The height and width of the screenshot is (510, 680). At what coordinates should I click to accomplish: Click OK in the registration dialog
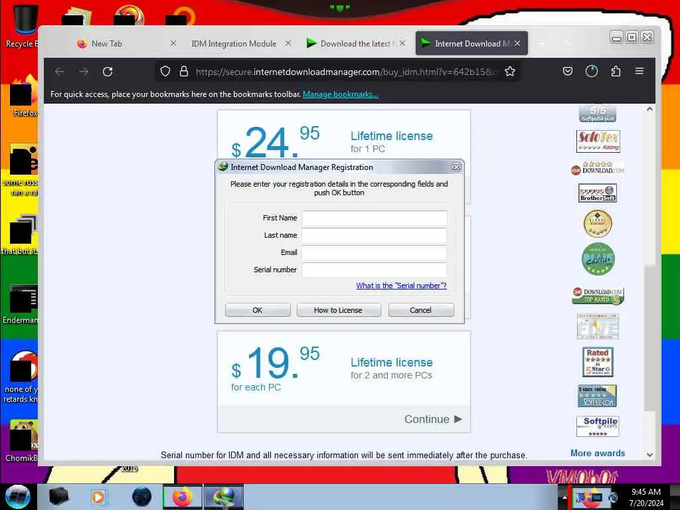click(x=258, y=310)
